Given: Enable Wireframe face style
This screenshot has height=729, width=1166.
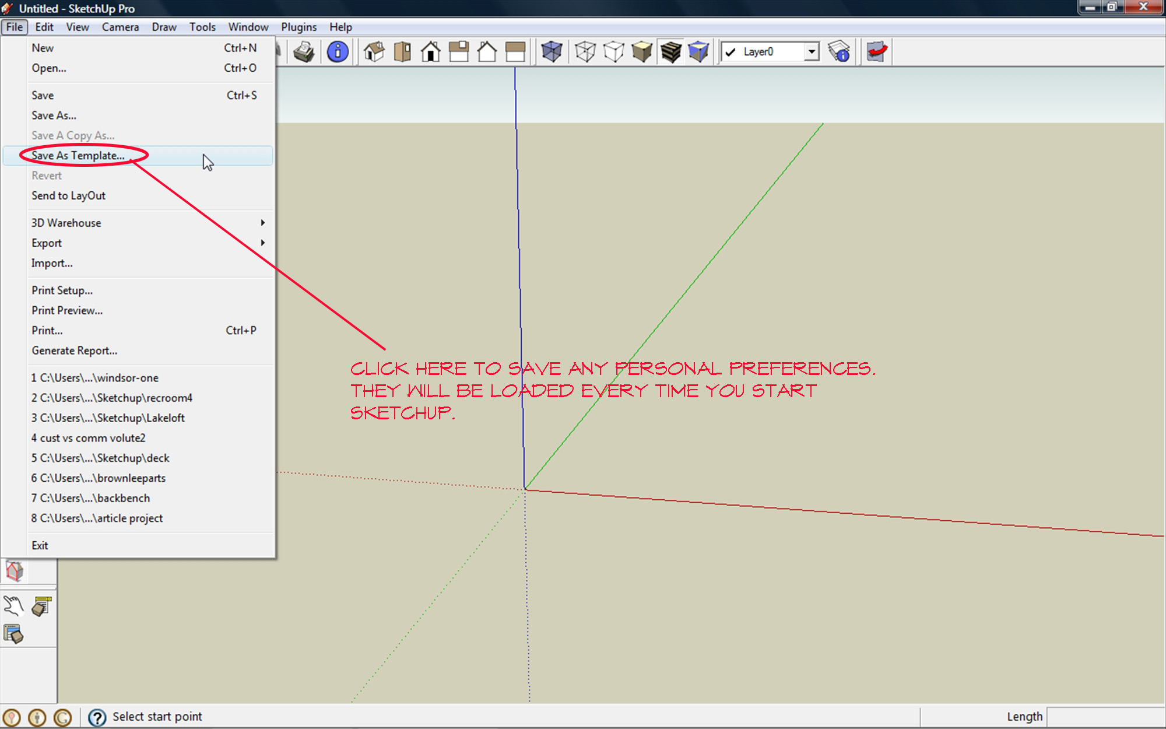Looking at the screenshot, I should [585, 52].
